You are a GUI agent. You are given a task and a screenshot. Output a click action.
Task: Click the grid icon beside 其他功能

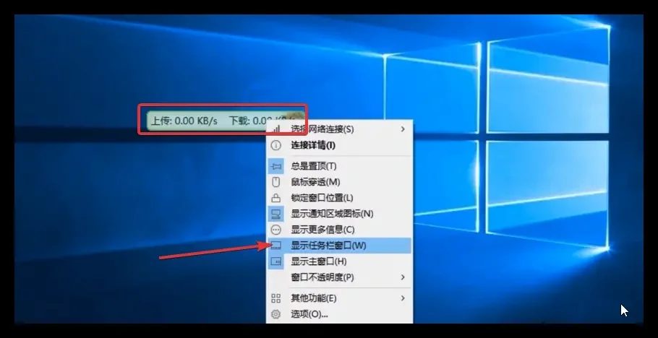point(275,298)
